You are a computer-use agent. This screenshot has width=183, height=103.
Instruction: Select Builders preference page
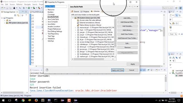point(51,12)
